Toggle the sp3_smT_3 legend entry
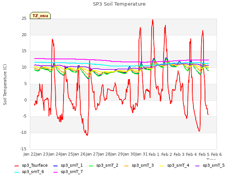The width and height of the screenshot is (239, 179). [x=139, y=166]
